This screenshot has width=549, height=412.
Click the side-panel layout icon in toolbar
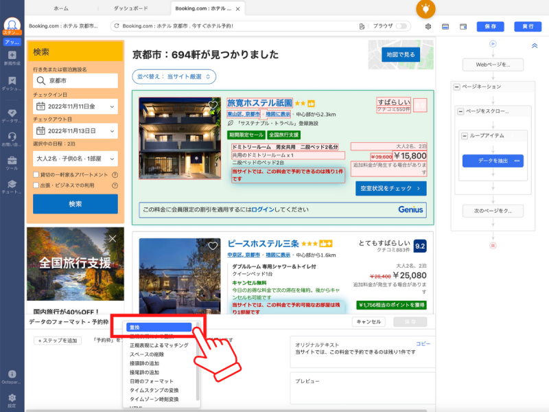click(x=463, y=27)
